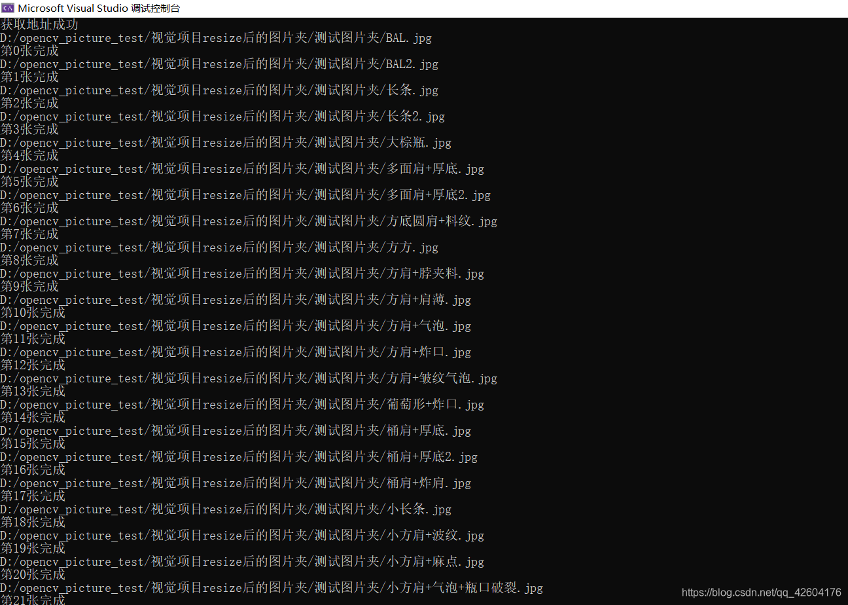This screenshot has width=848, height=605.
Task: Click the title text "Microsoft Visual Studio 调试控制台"
Action: (x=99, y=9)
